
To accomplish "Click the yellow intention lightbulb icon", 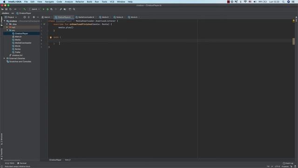I will (x=51, y=37).
